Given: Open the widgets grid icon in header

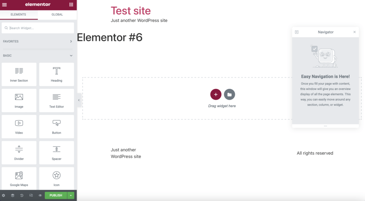Looking at the screenshot, I should tap(71, 5).
